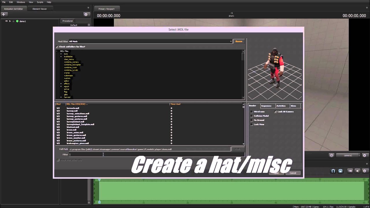Select the combine_camera folder
370x208 pixels.
71,62
